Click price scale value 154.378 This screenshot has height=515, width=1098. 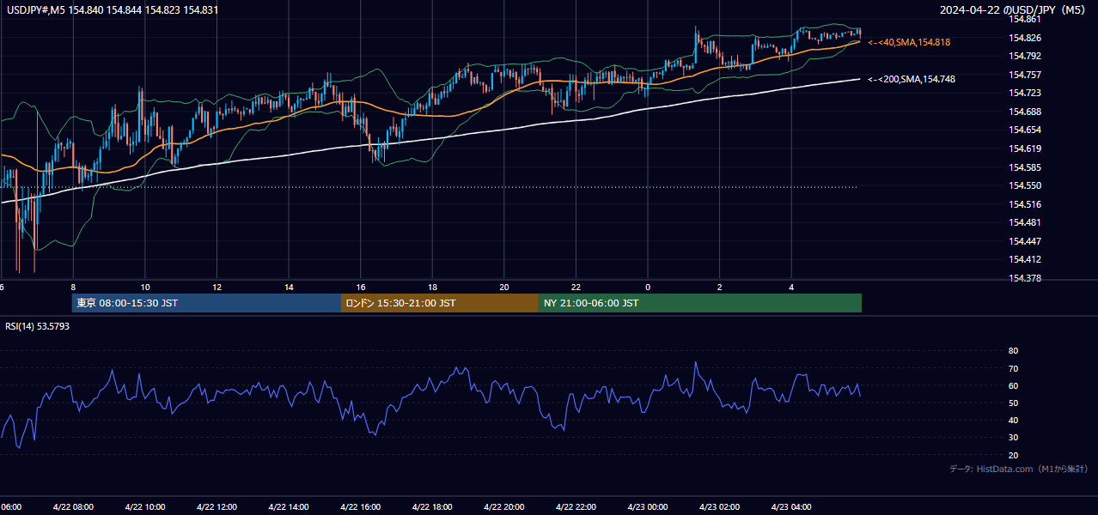click(x=1025, y=278)
